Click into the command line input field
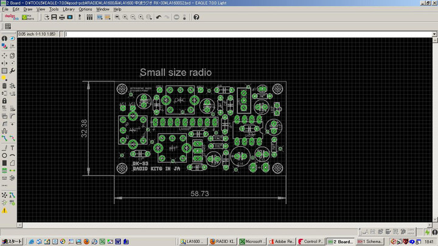 (x=243, y=34)
